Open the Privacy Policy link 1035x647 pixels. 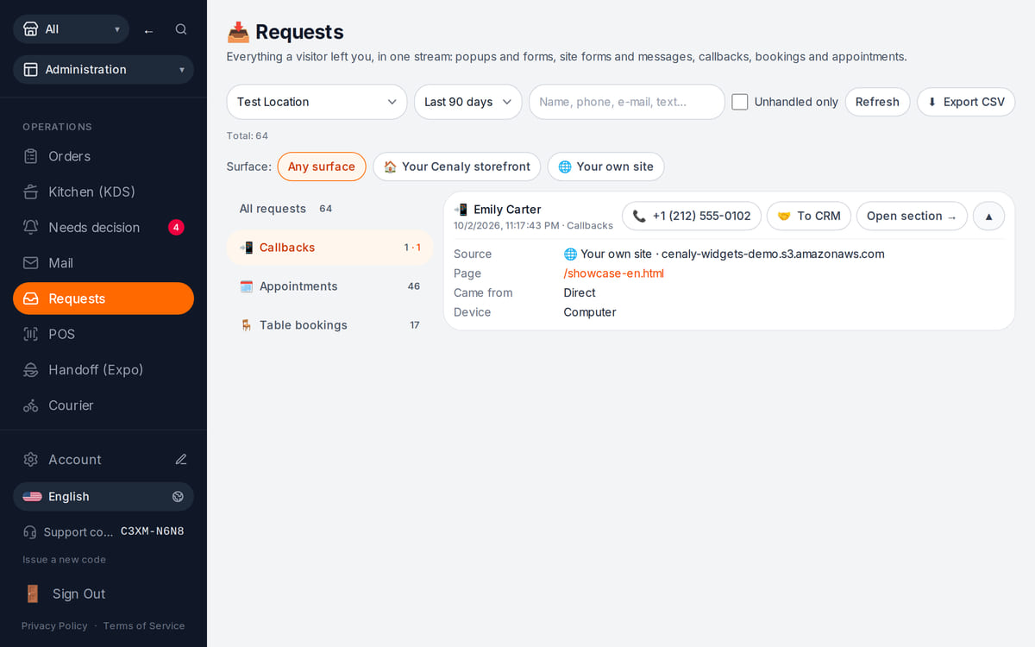pos(54,626)
